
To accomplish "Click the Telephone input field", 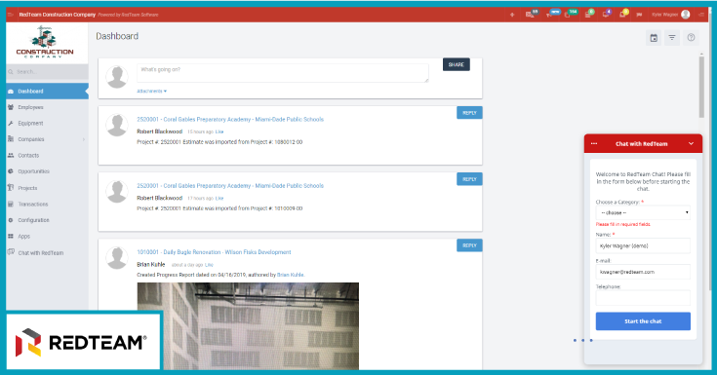I will [643, 298].
